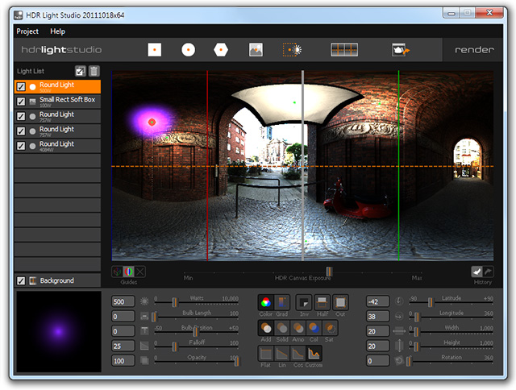Screen dimensions: 516x390
Task: Select the Flat falloff curve
Action: pos(265,354)
